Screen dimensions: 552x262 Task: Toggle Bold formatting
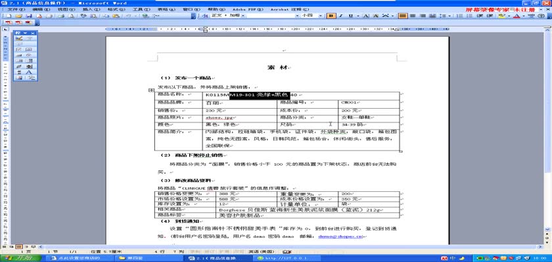331,16
